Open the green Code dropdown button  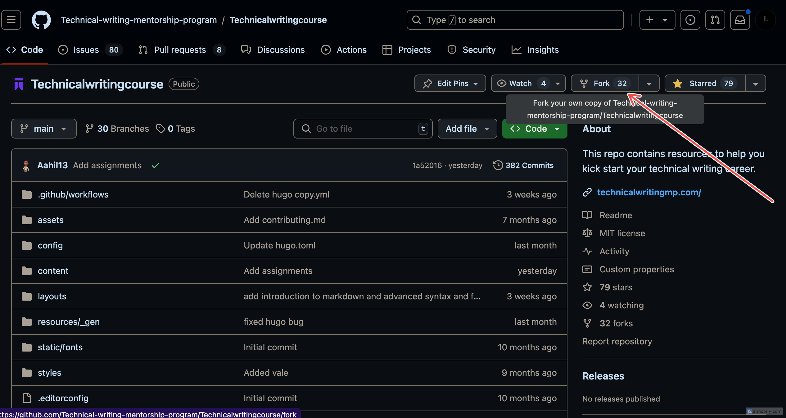535,129
